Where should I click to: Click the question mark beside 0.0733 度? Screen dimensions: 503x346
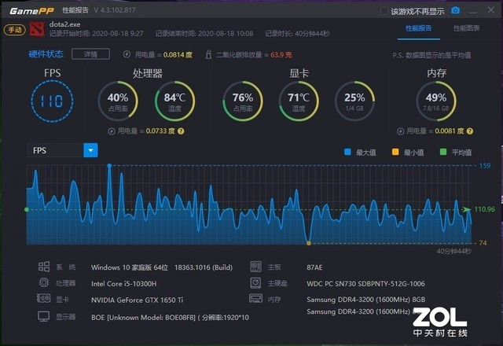[x=181, y=131]
